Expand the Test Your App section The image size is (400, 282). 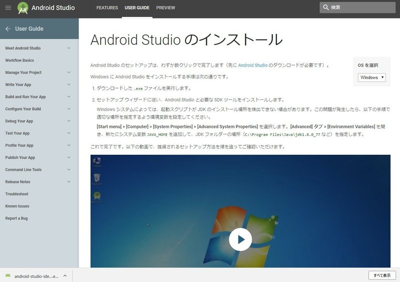(69, 133)
